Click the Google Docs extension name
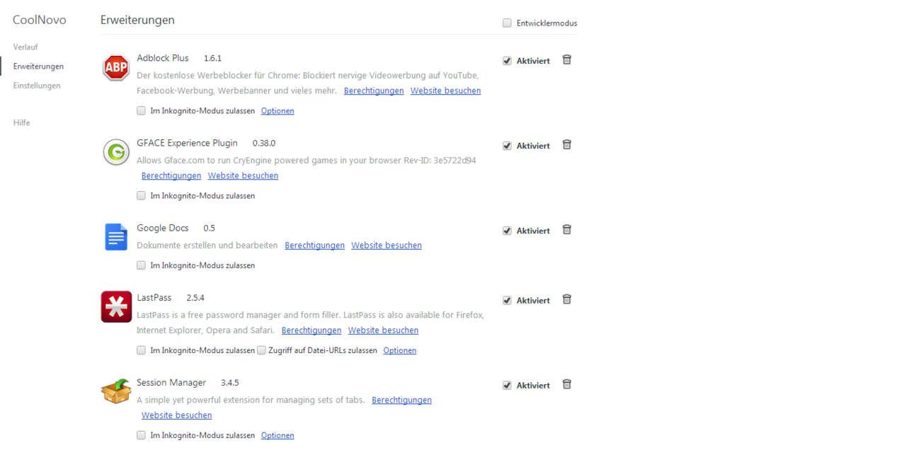The image size is (906, 450). pos(163,228)
